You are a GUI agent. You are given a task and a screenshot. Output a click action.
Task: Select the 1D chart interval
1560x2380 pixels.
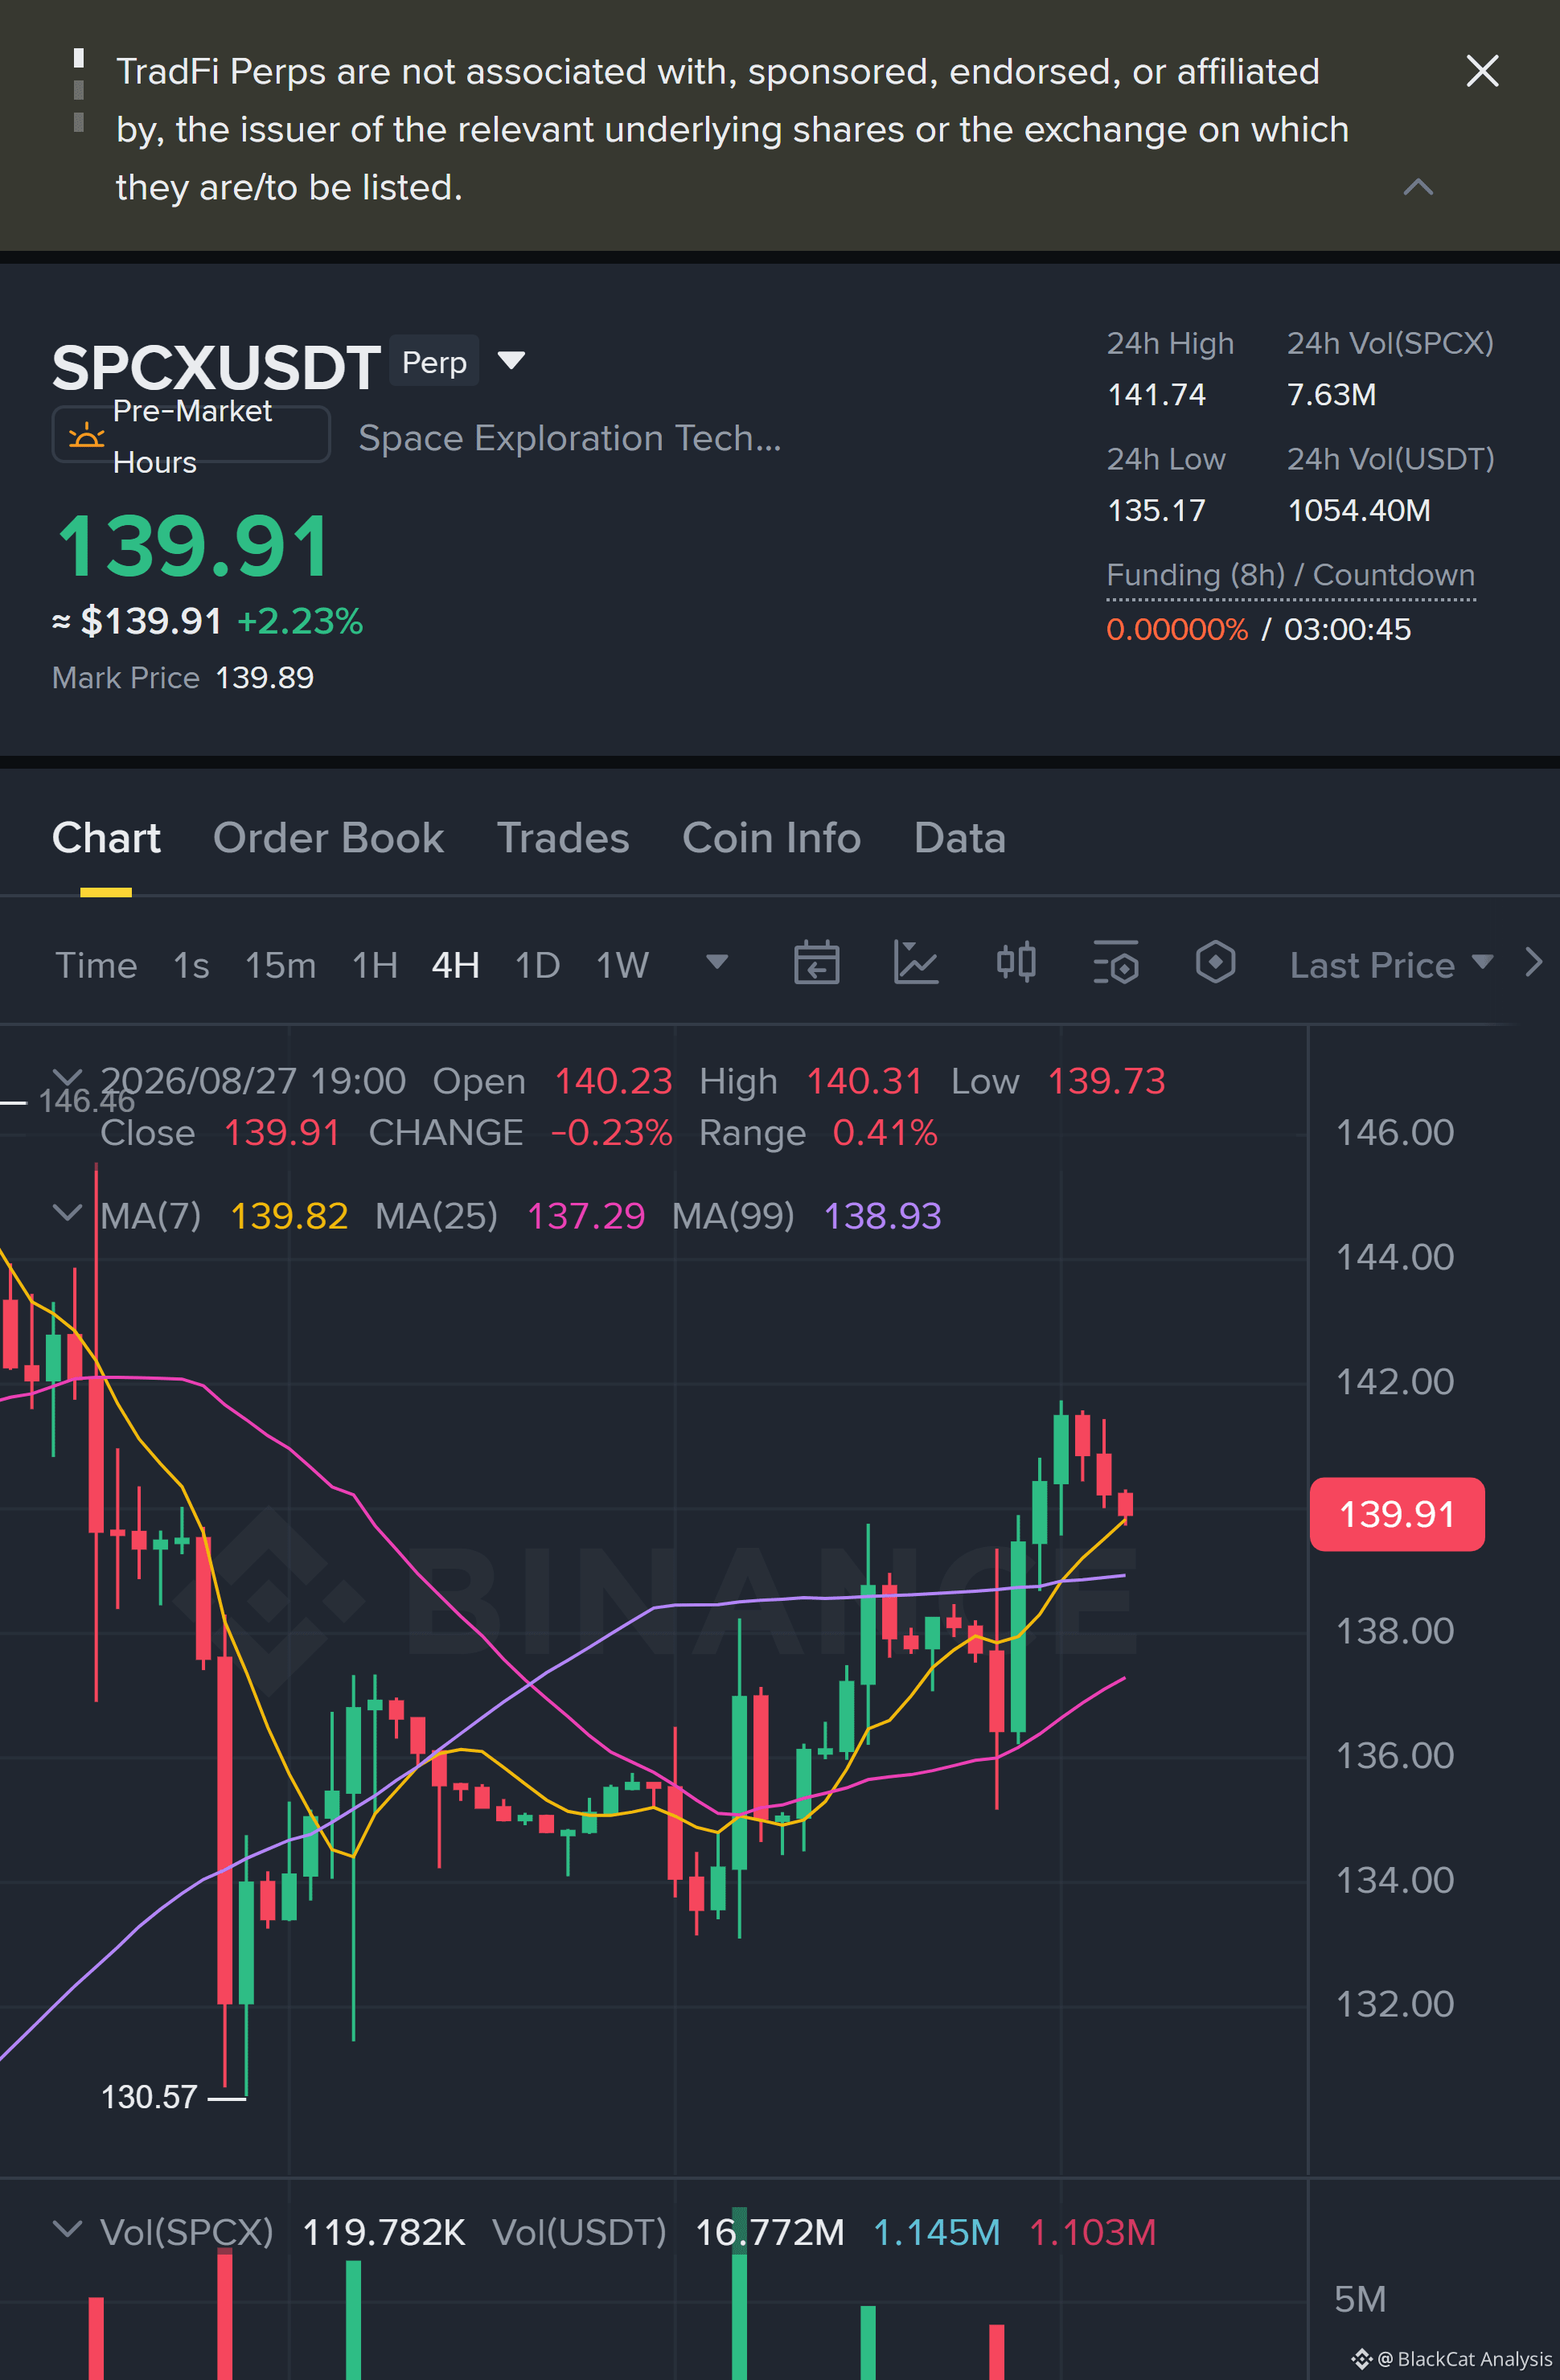tap(537, 965)
